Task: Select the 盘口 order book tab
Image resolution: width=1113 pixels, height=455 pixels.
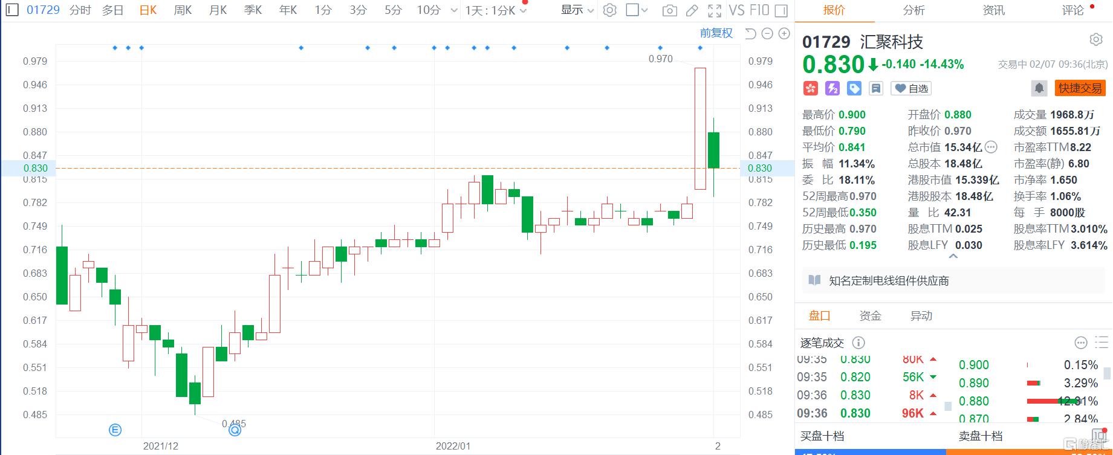Action: [820, 315]
